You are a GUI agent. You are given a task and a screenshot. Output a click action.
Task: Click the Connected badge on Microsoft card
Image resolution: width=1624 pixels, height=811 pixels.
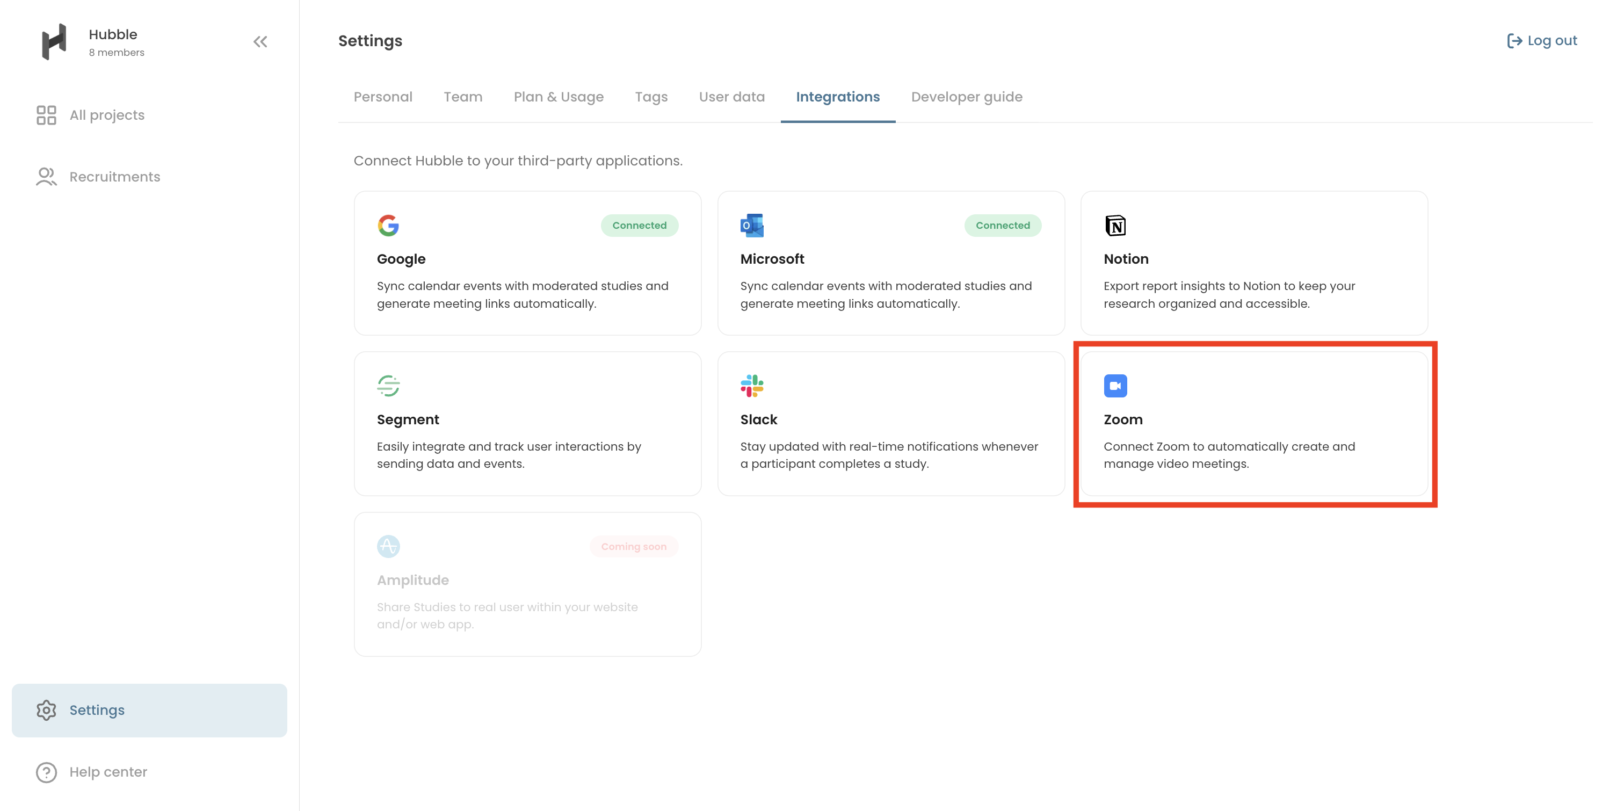1003,225
